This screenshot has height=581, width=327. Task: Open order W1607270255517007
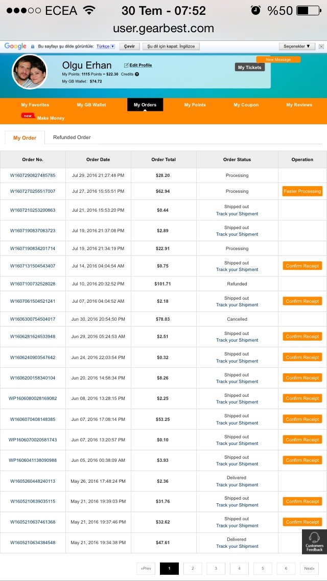(33, 191)
